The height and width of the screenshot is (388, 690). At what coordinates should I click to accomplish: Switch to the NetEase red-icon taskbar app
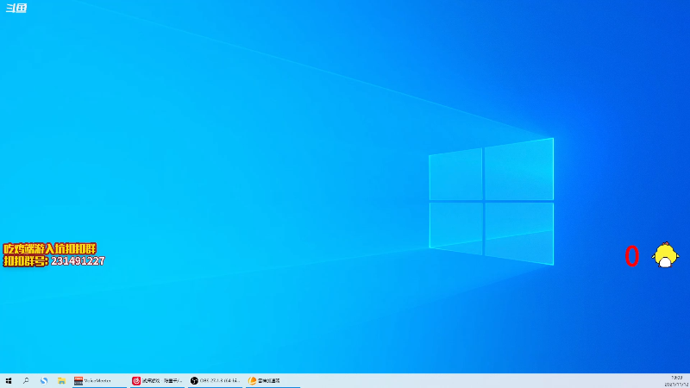pos(157,381)
